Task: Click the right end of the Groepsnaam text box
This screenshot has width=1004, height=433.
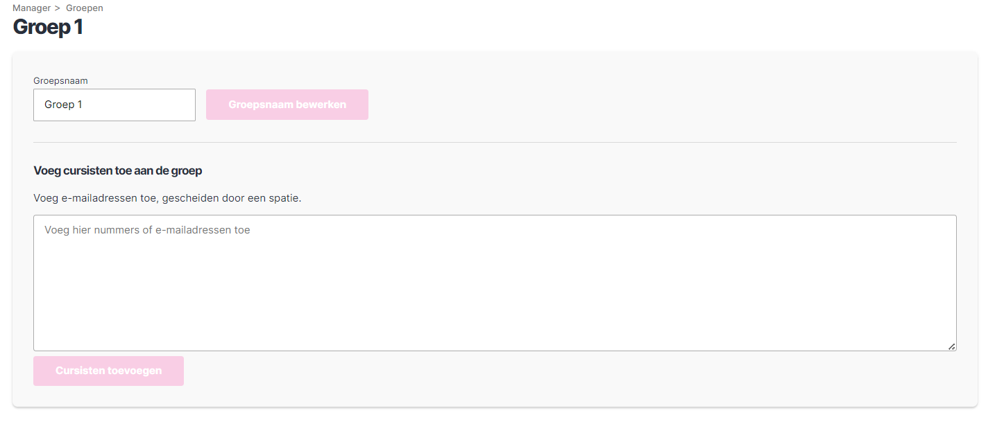Action: 184,105
